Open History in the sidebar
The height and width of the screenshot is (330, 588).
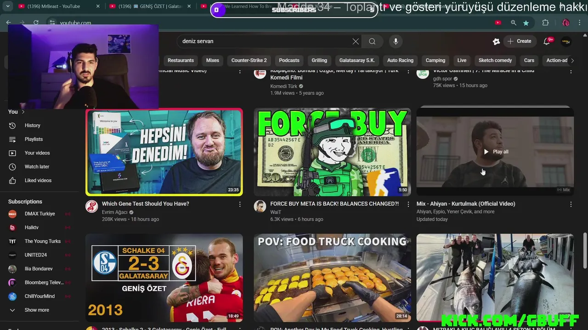point(32,125)
